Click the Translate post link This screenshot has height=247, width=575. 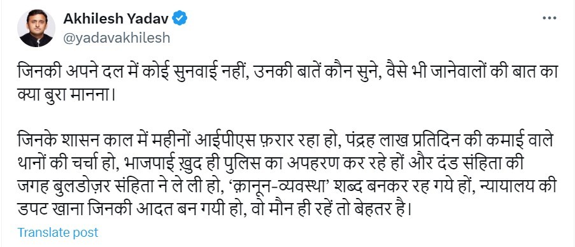coord(58,232)
